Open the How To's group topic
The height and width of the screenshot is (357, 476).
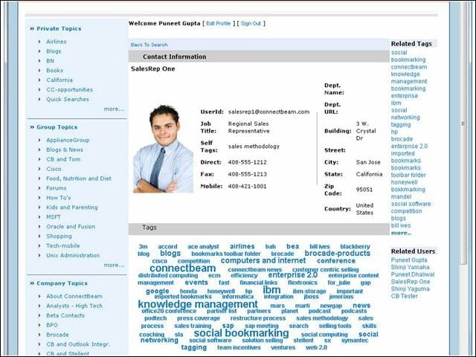[59, 198]
